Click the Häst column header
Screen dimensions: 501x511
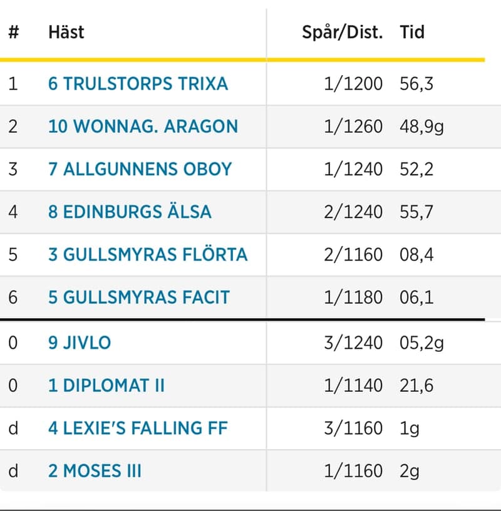[x=66, y=32]
